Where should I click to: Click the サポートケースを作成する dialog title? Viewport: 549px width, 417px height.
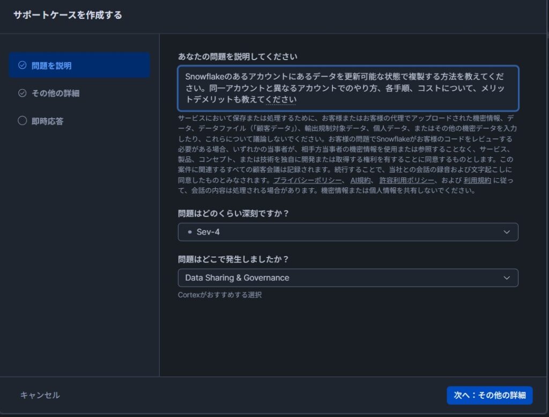point(68,15)
